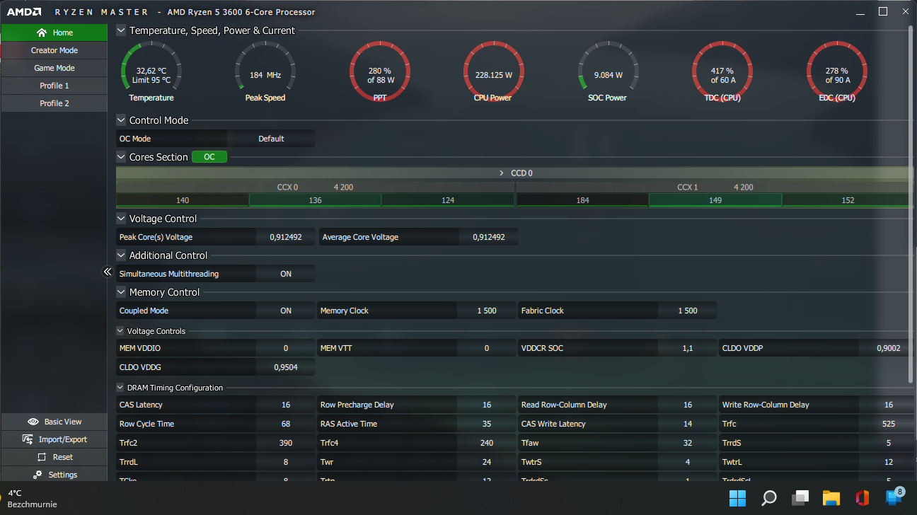
Task: Click the CAS Latency value
Action: 286,405
